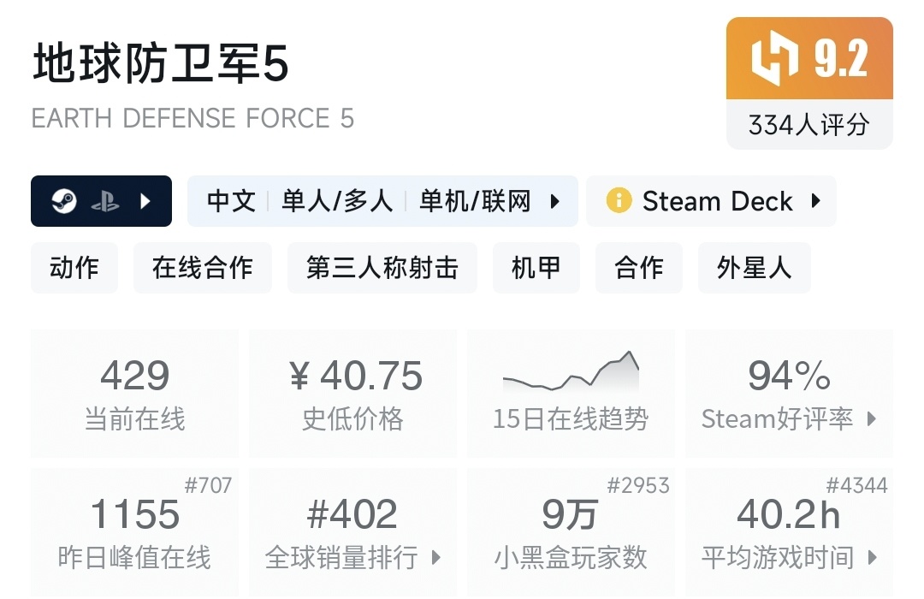This screenshot has width=924, height=599.
Task: Select the 在线合作 tag
Action: point(203,268)
